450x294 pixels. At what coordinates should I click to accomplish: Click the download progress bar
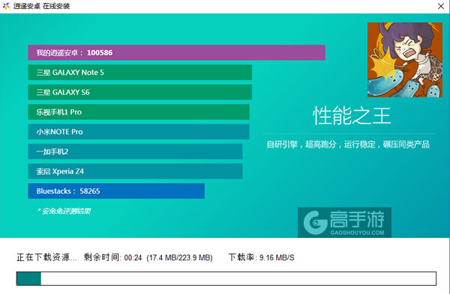tap(226, 278)
